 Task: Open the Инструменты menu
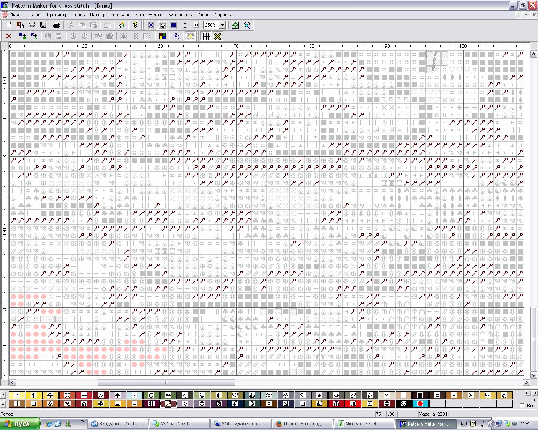(148, 15)
